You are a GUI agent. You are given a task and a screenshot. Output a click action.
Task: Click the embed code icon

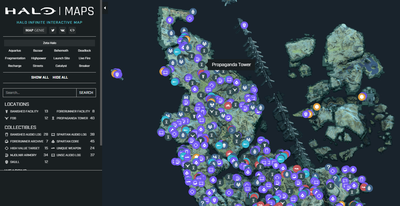point(72,30)
